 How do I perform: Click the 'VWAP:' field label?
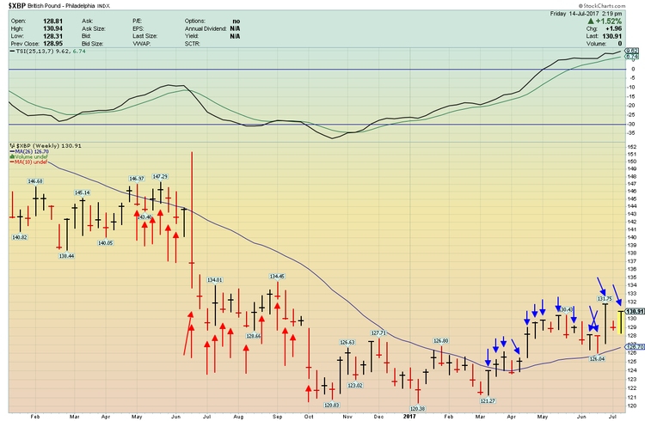tap(140, 44)
